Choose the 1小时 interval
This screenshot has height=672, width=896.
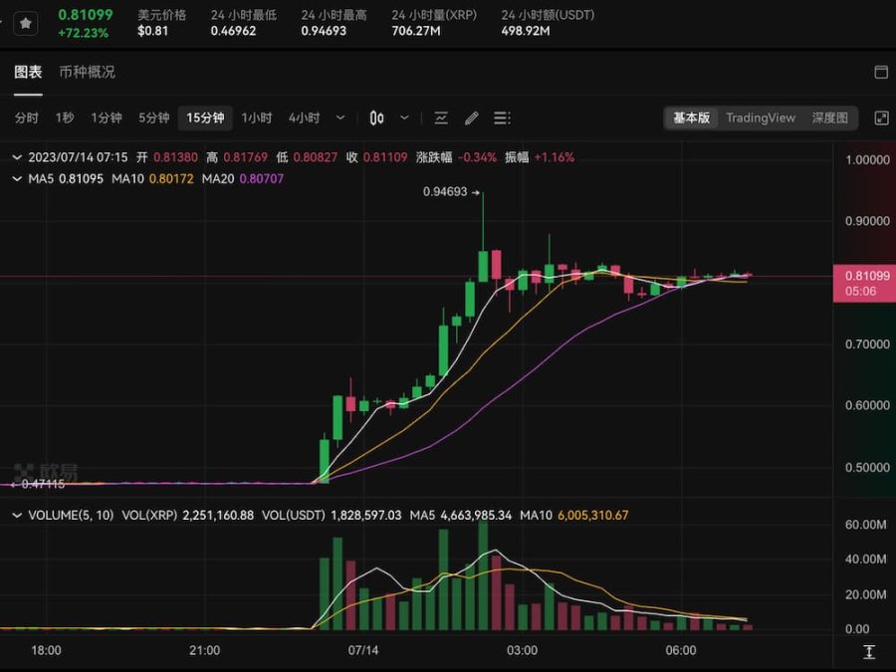pos(257,118)
